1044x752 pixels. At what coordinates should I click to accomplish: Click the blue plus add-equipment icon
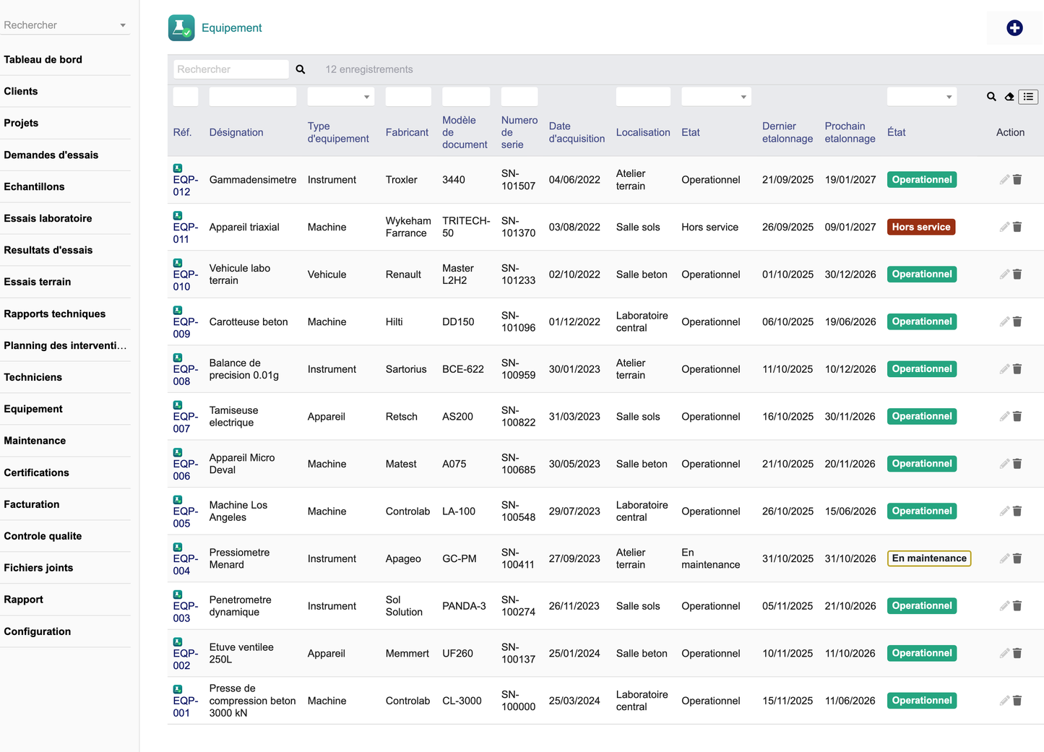[1014, 28]
